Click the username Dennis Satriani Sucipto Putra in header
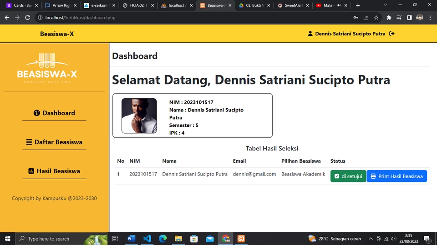This screenshot has height=245, width=437. (350, 34)
